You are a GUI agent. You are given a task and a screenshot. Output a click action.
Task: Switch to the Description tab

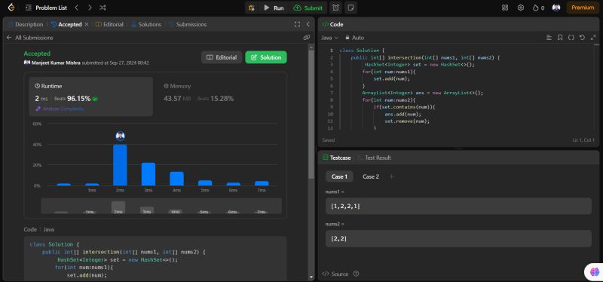coord(26,24)
